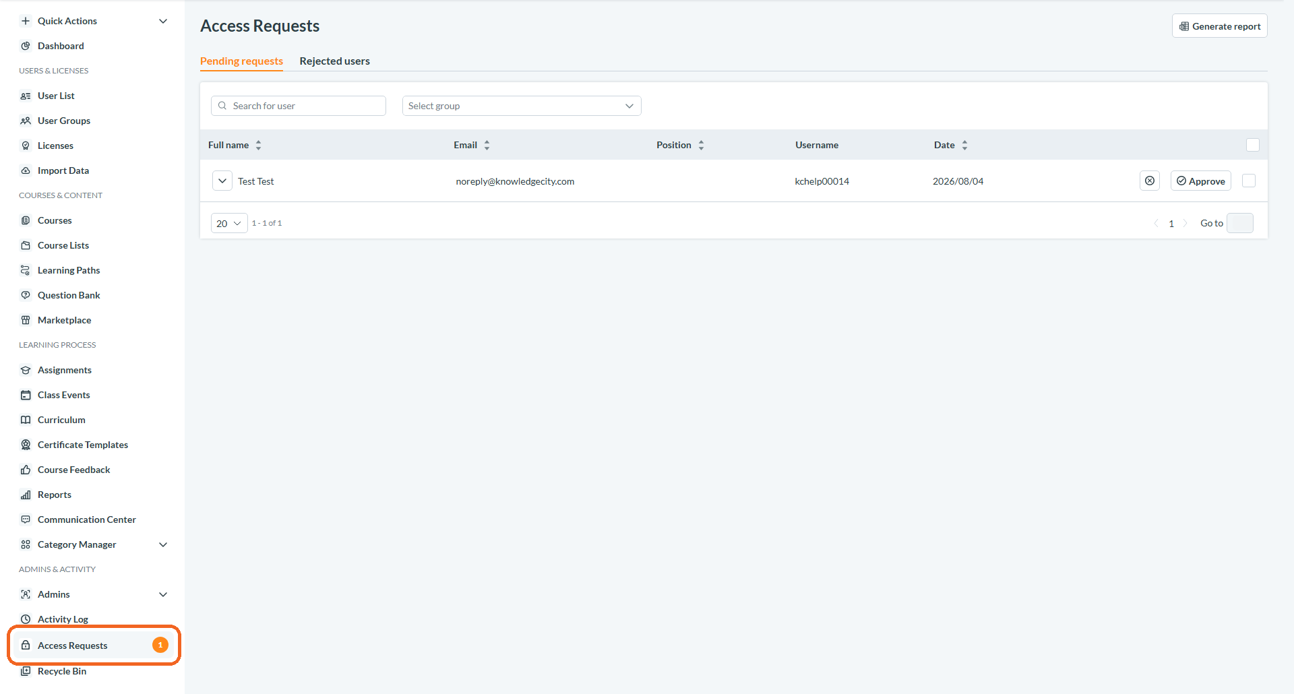Go to Reports in the sidebar

[55, 495]
